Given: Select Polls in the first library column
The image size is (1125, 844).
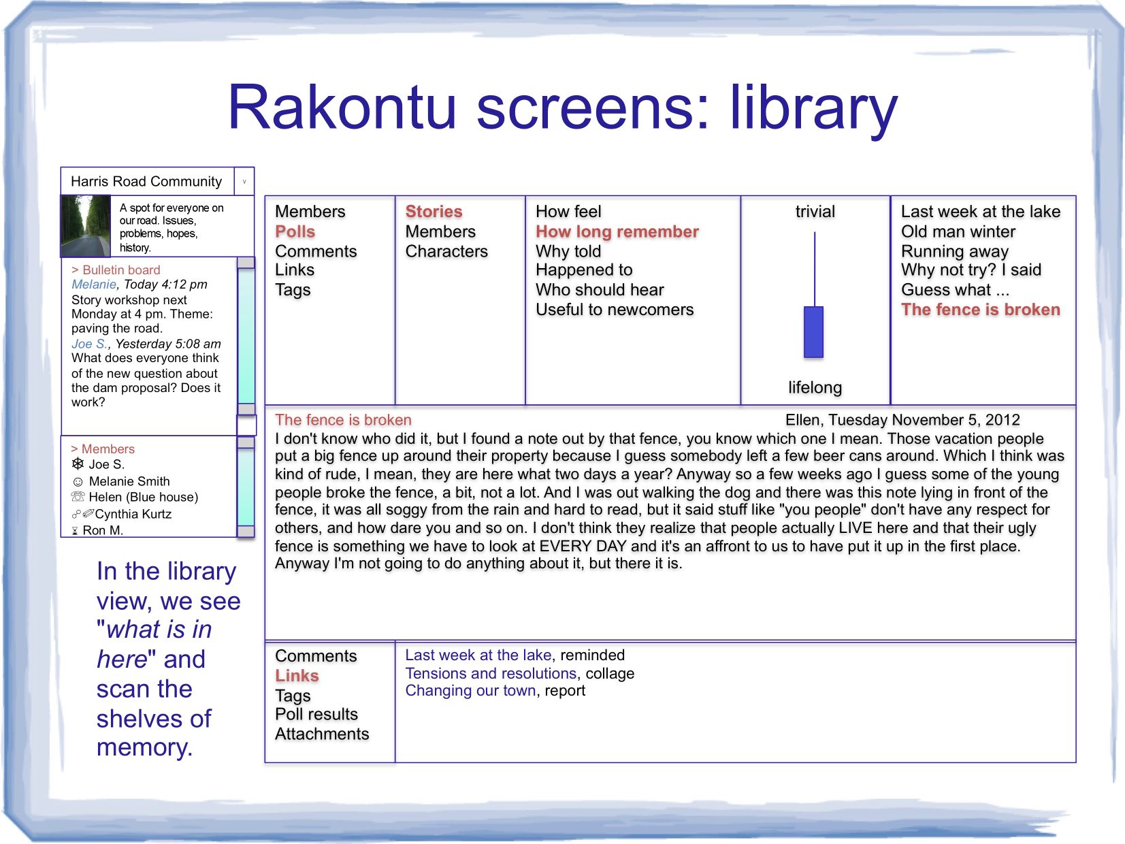Looking at the screenshot, I should (x=295, y=231).
